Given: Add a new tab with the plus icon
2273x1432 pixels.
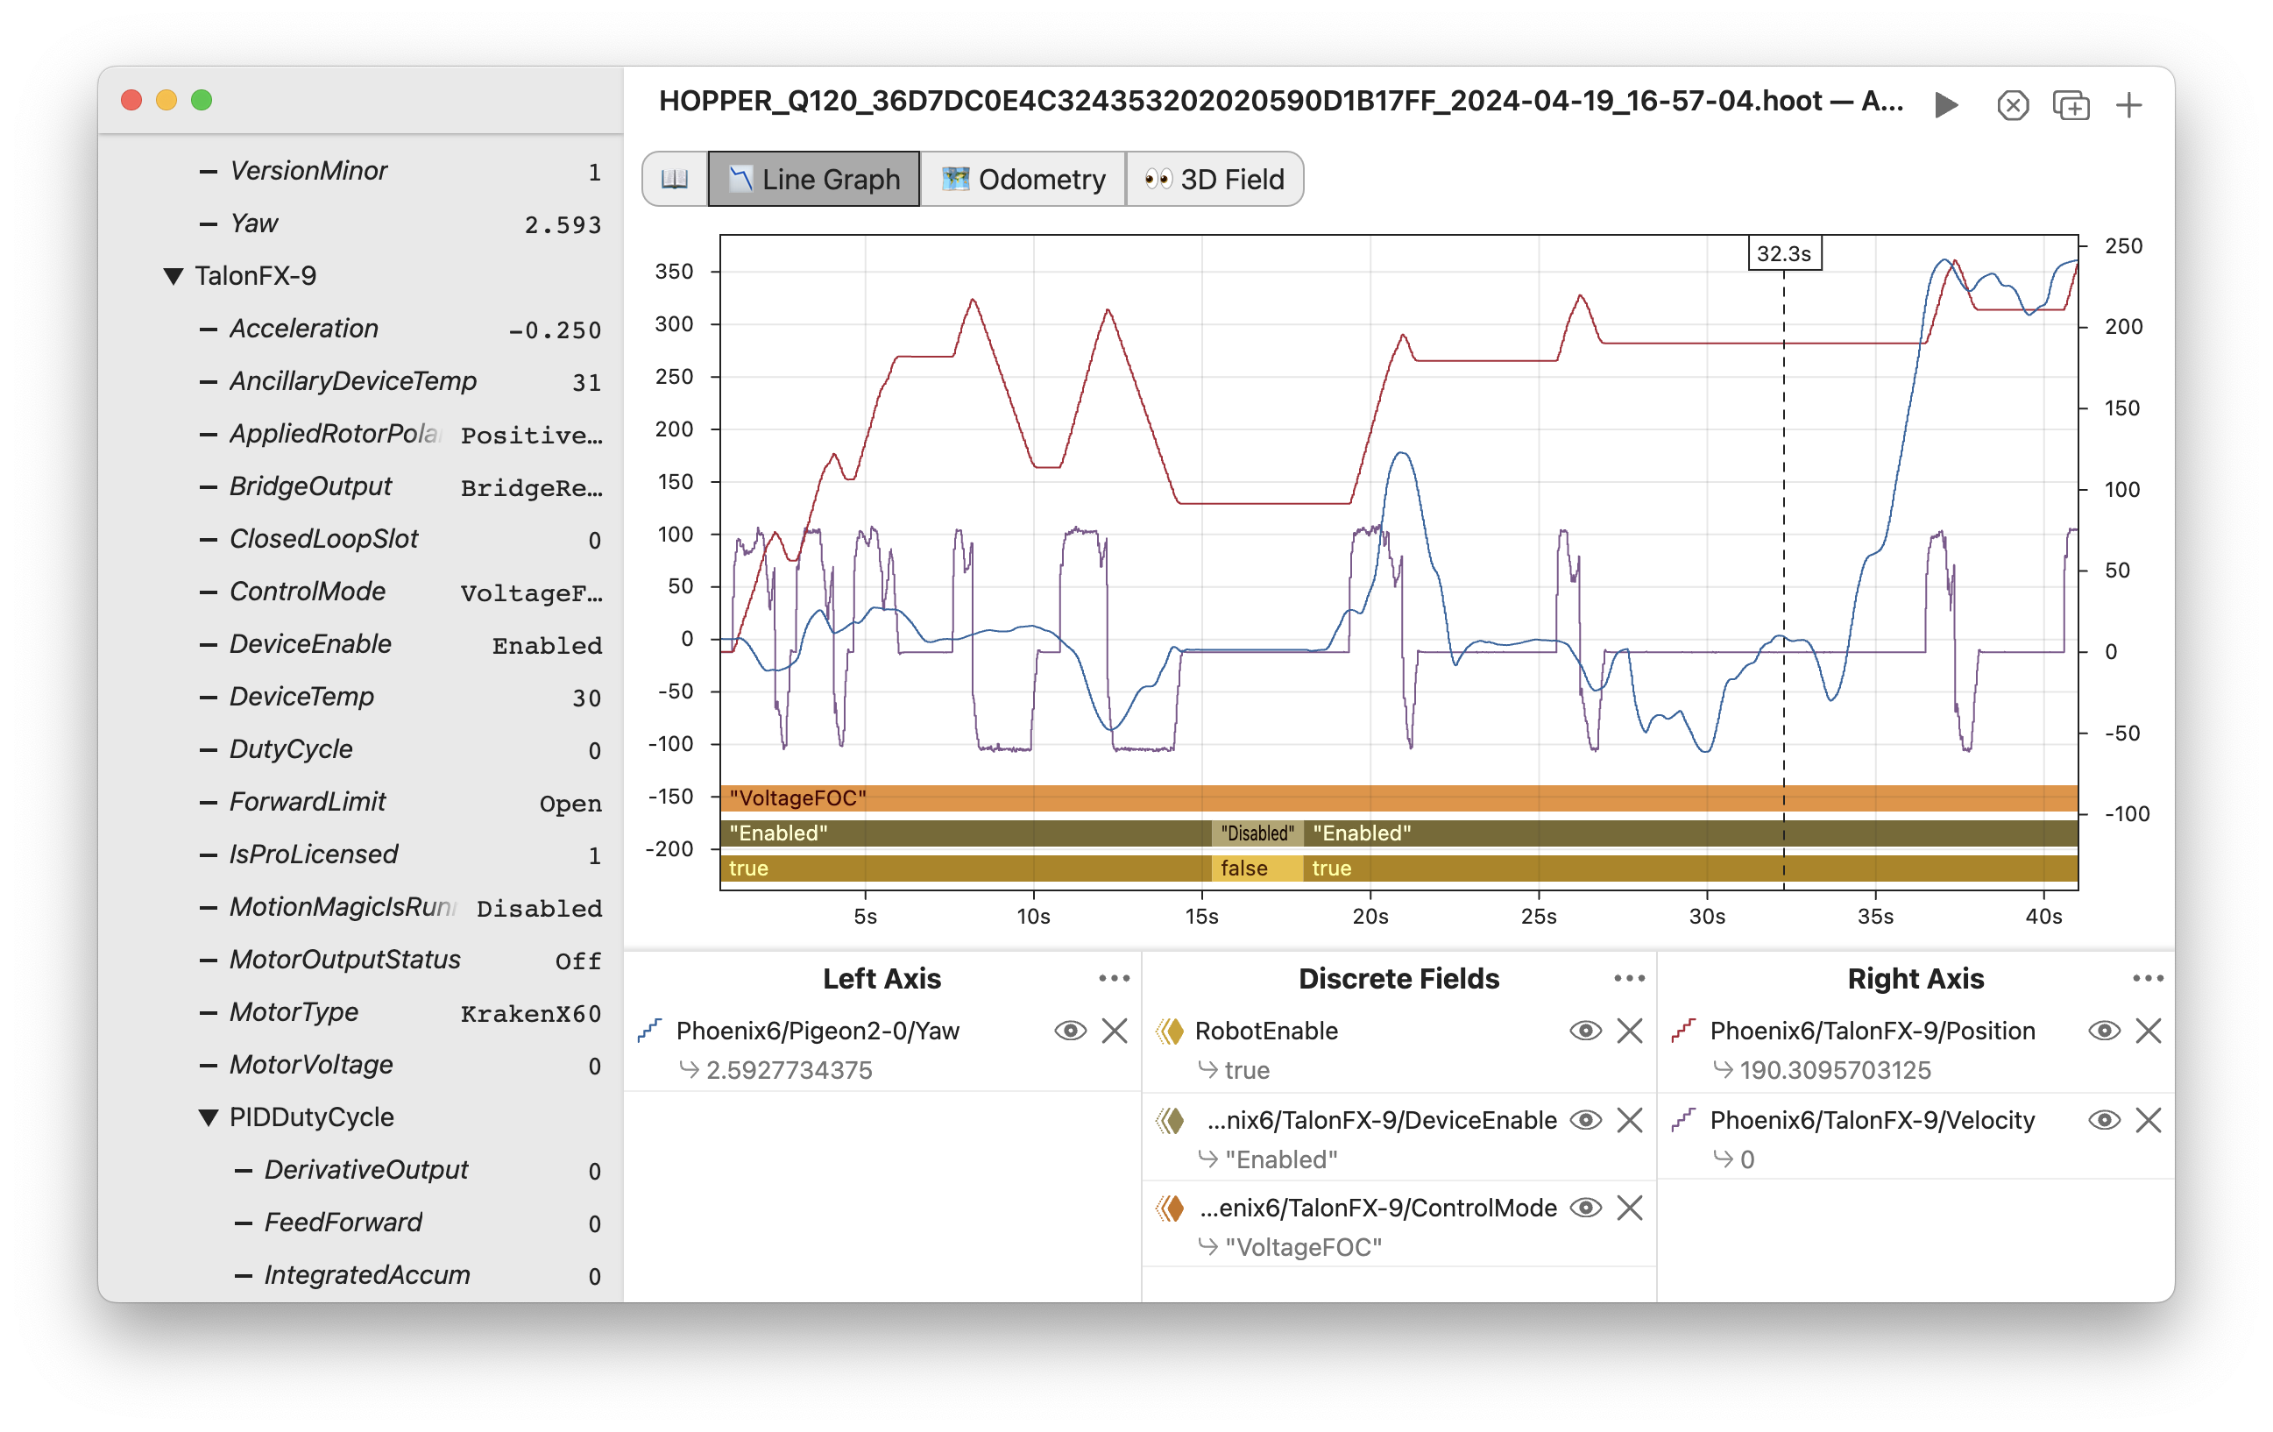Looking at the screenshot, I should pos(2128,105).
